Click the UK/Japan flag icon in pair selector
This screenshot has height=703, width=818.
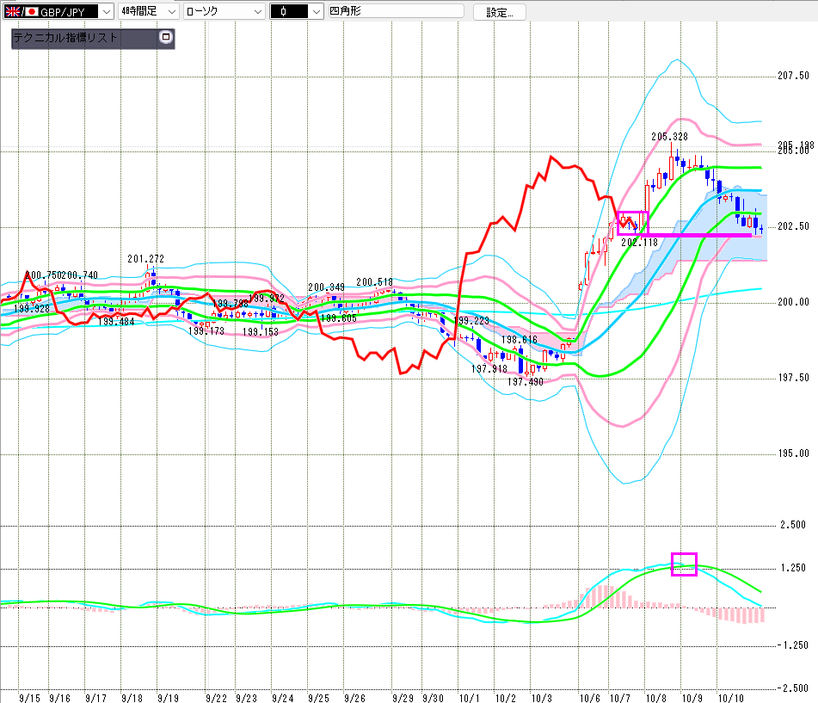(22, 11)
